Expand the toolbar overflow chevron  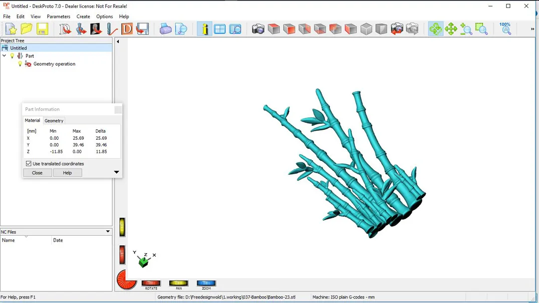coord(533,29)
